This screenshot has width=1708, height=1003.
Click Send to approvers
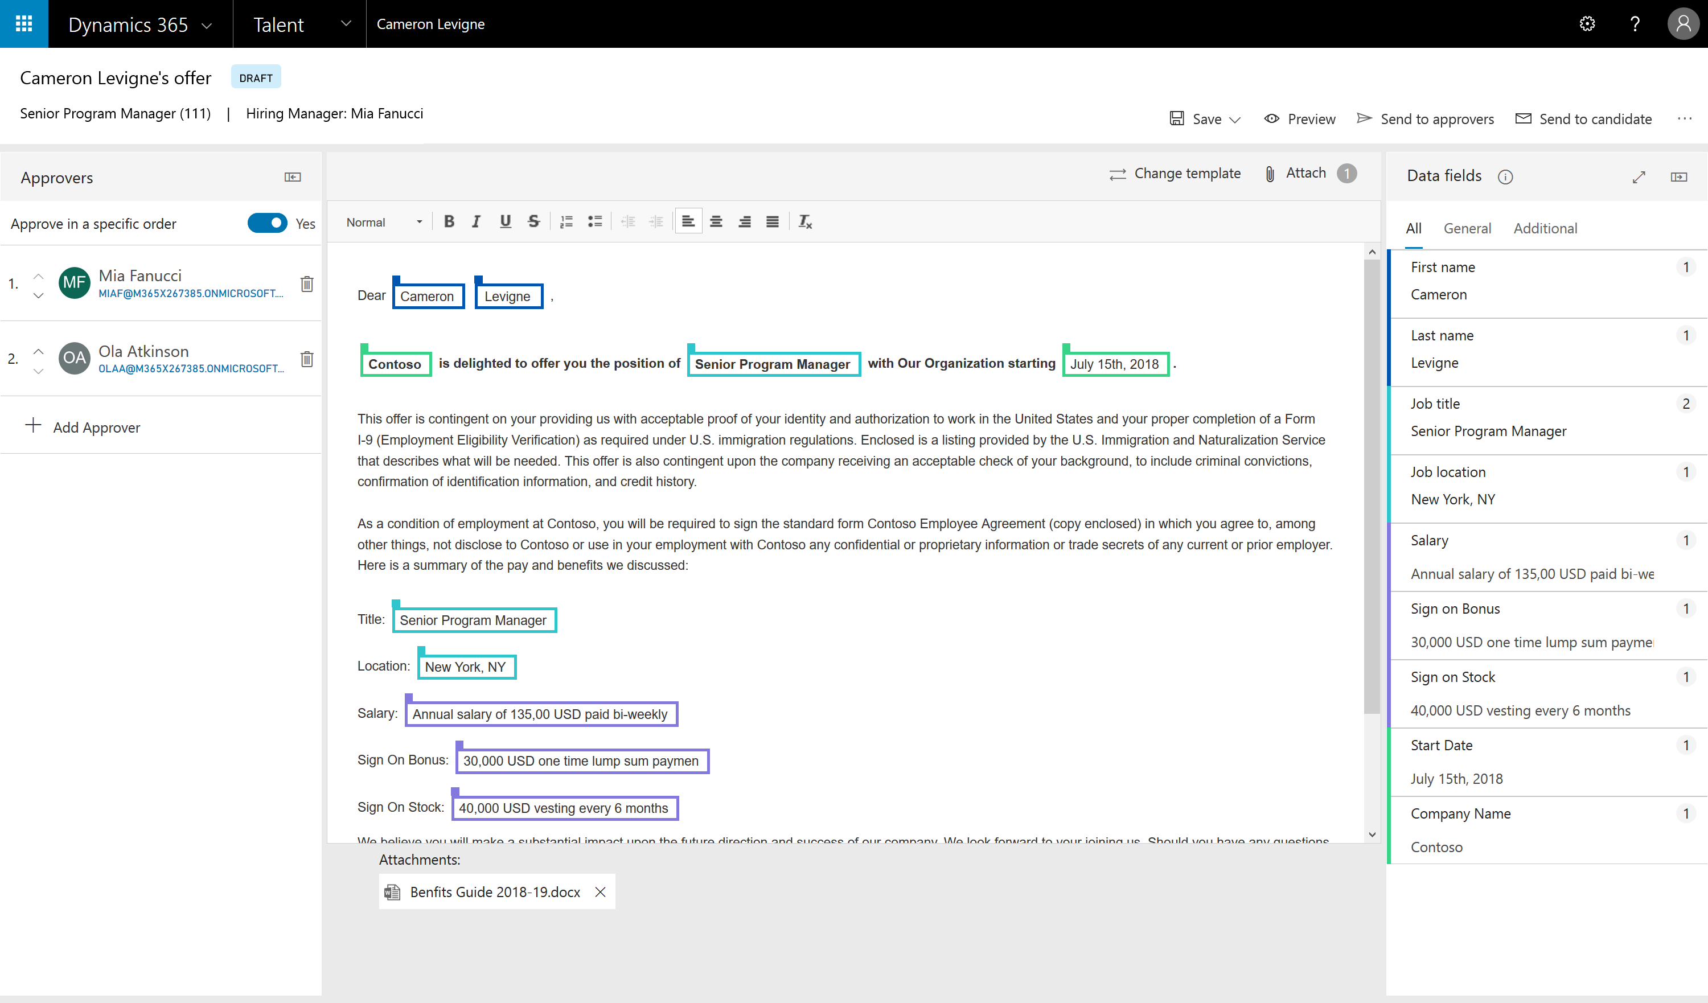(1426, 118)
